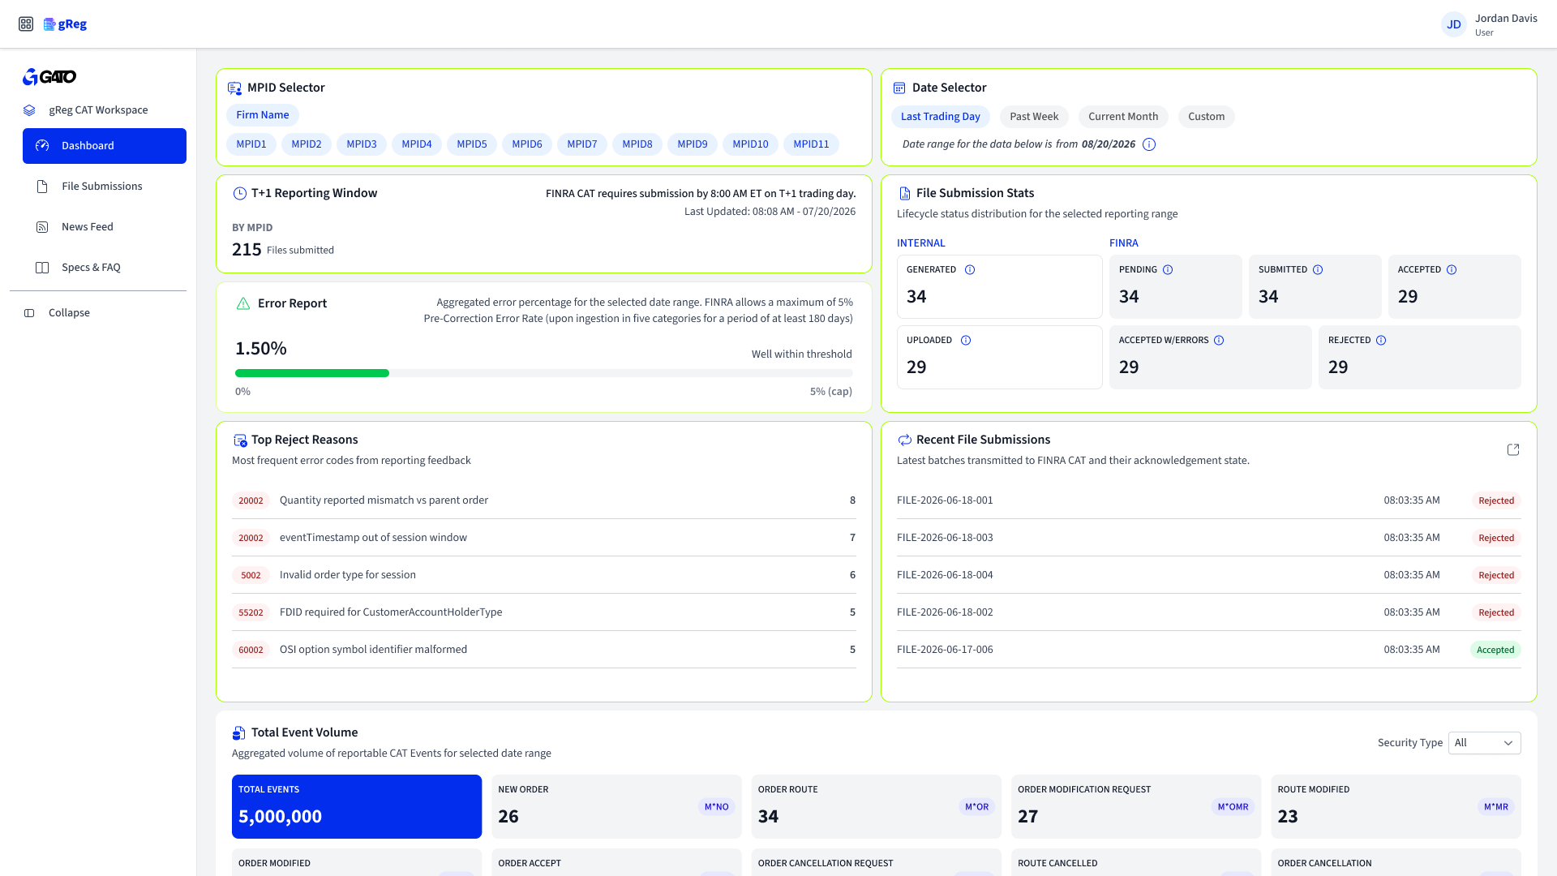The image size is (1557, 876).
Task: Toggle the MPID1 chip
Action: point(251,144)
